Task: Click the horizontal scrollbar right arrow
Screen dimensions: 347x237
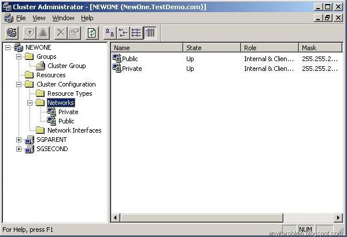Action: (x=338, y=218)
